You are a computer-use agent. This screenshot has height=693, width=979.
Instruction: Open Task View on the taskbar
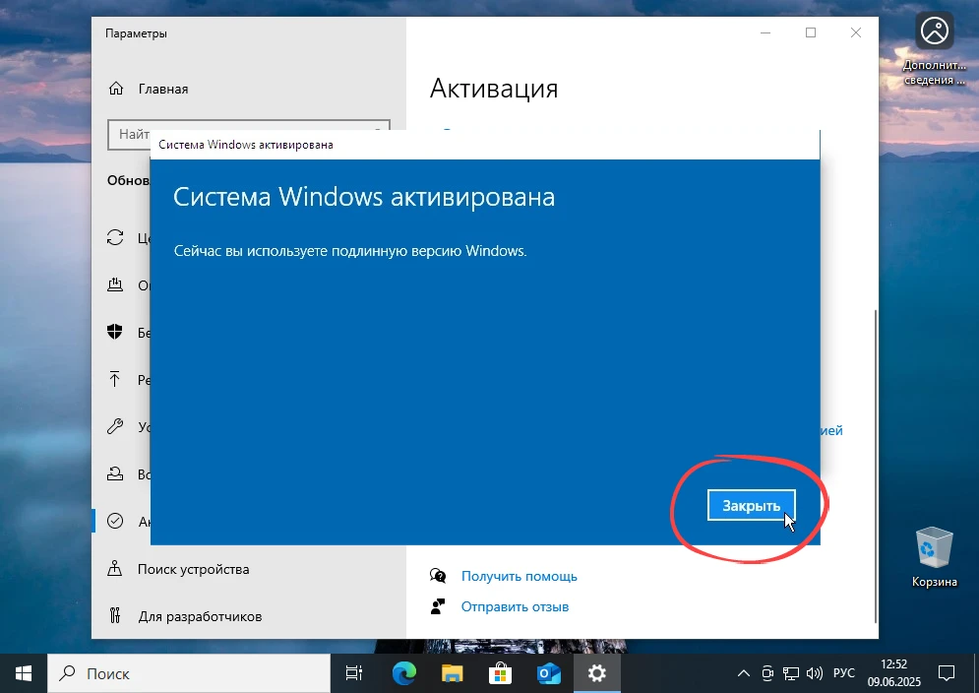point(353,673)
